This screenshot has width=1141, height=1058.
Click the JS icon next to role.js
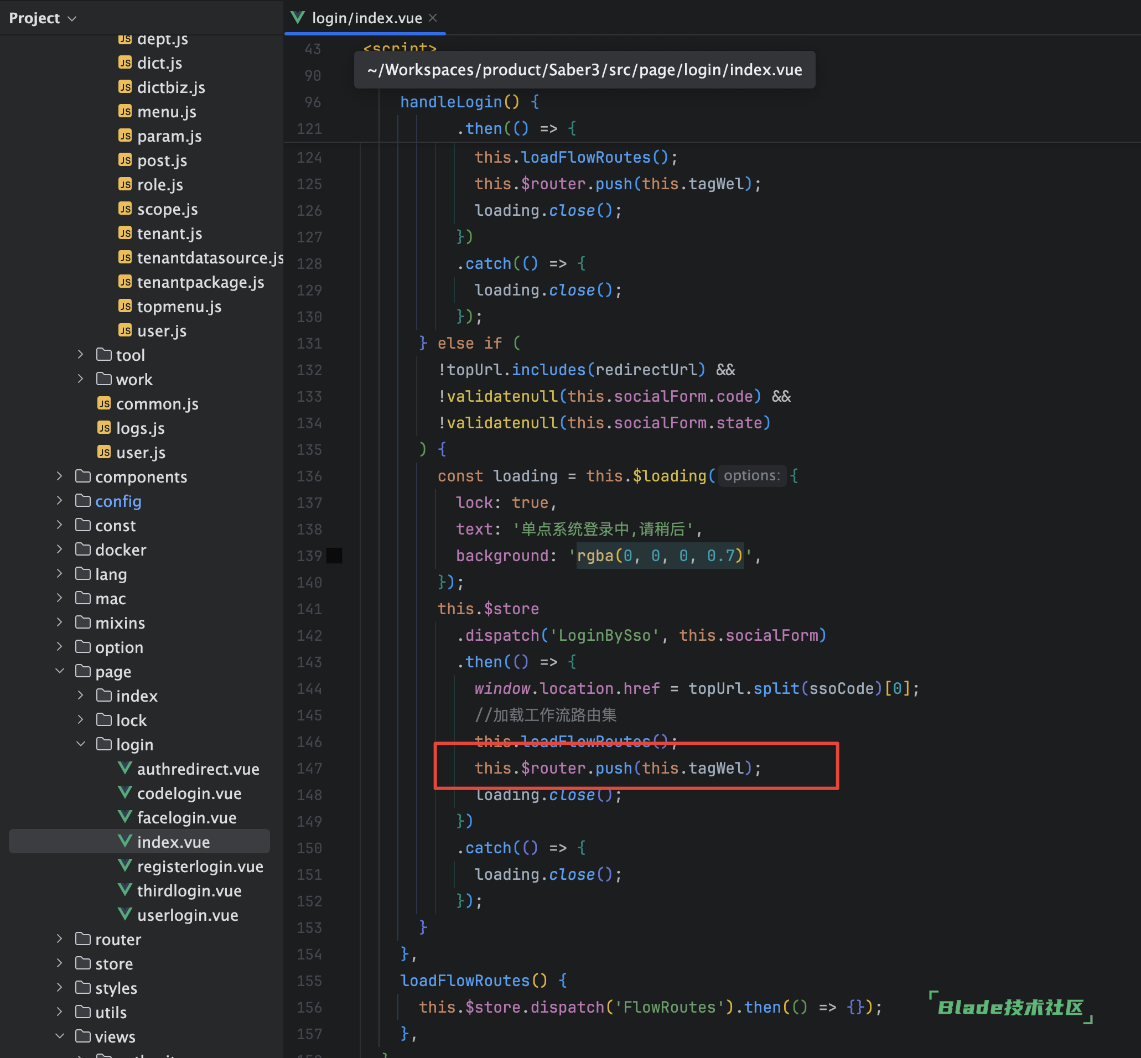point(125,184)
